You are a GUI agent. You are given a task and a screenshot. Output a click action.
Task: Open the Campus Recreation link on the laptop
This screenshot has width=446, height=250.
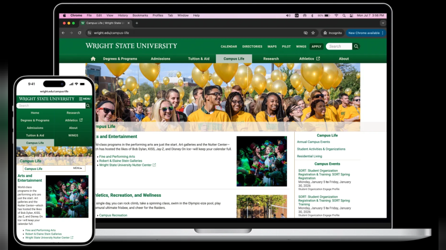pyautogui.click(x=113, y=215)
